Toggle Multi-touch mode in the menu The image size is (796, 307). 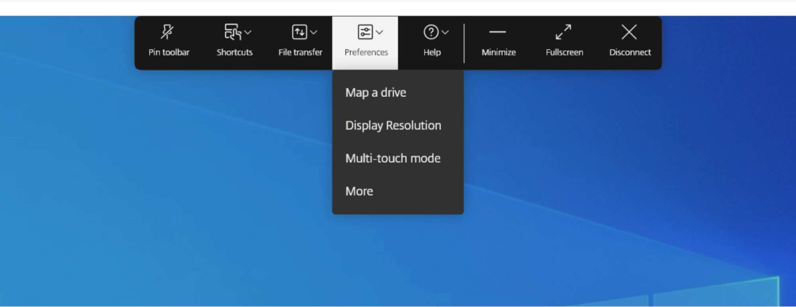pos(393,158)
